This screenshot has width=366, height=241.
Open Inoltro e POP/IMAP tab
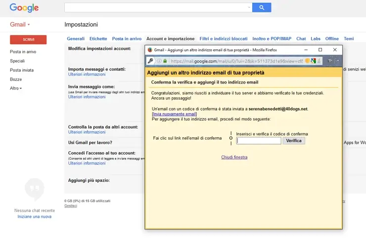coord(272,39)
